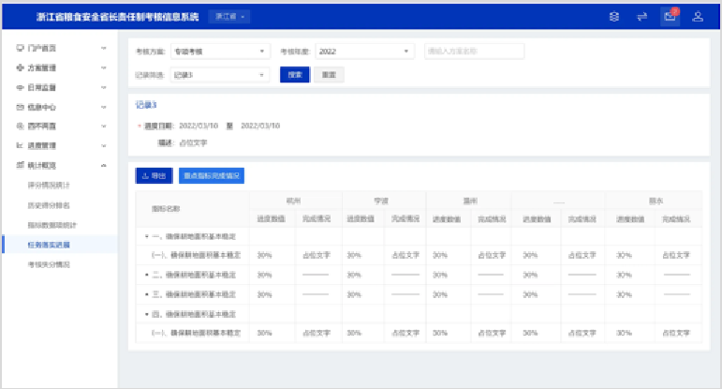Click the 进度管理 chart icon in sidebar
Viewport: 722px width, 389px height.
pyautogui.click(x=20, y=145)
